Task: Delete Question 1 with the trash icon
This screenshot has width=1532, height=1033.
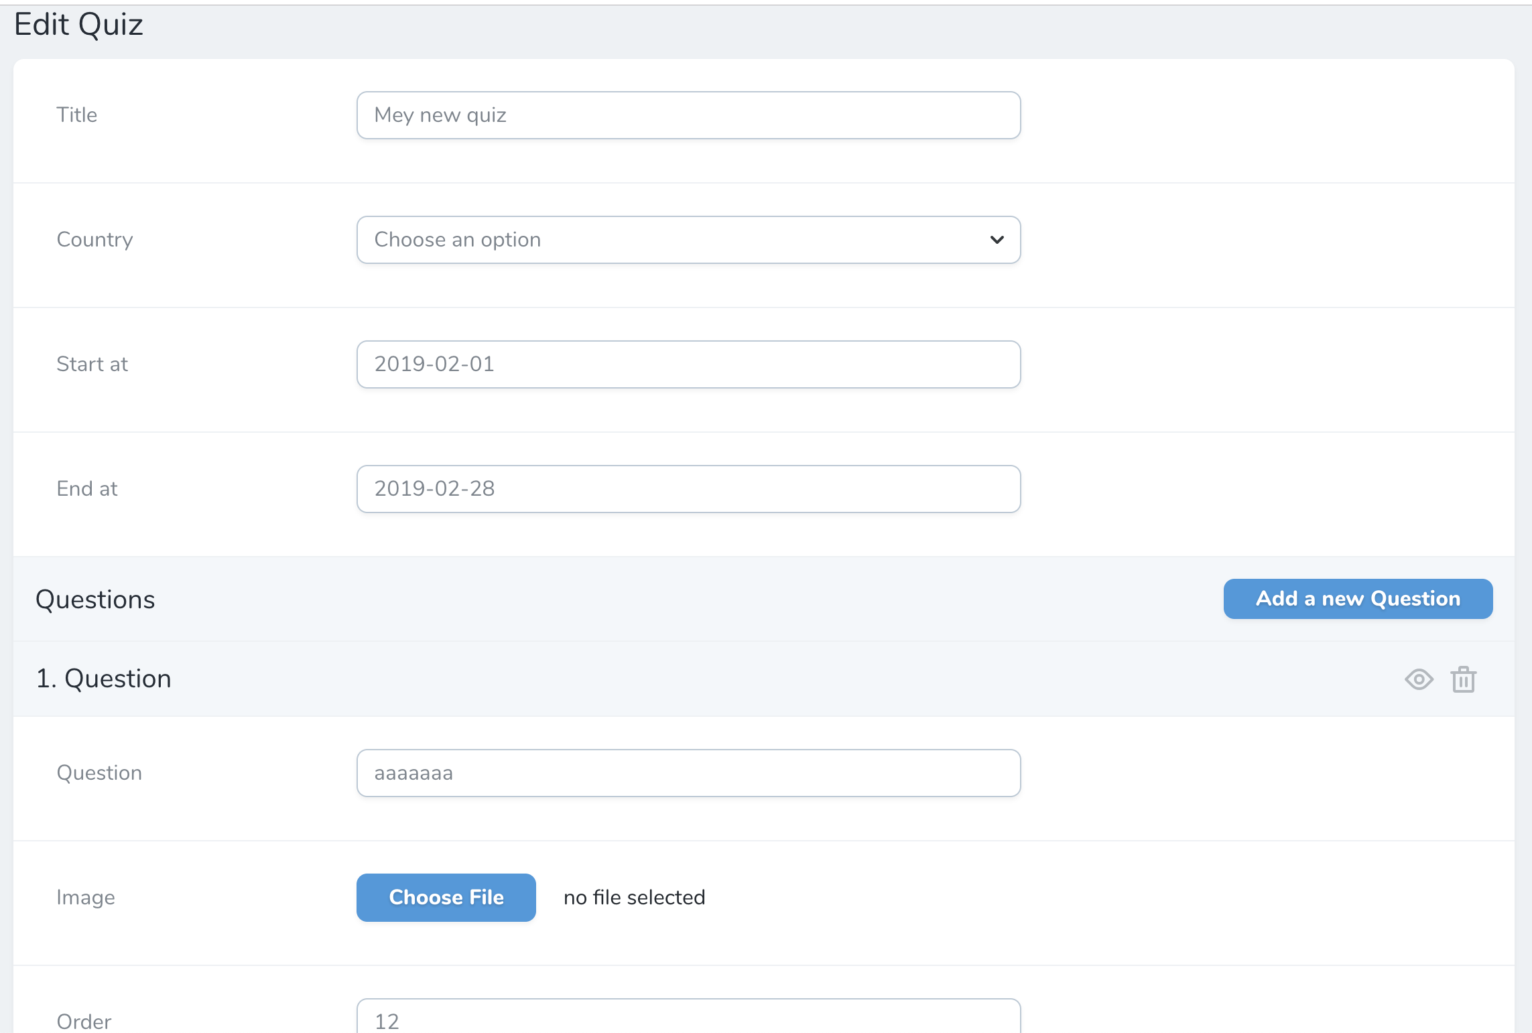Action: pos(1464,679)
